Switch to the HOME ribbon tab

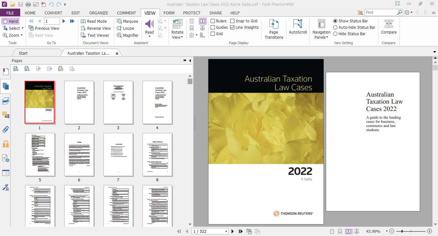(30, 13)
